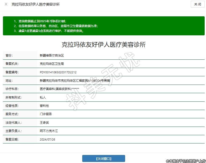This screenshot has width=206, height=163.
Task: Click the small clinic name in header bar
Action: [x=36, y=5]
